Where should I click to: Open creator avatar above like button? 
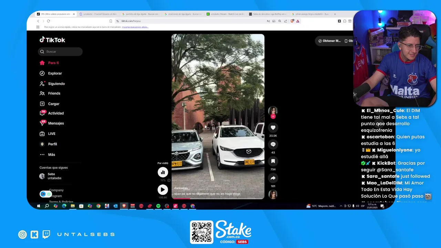[x=273, y=111]
